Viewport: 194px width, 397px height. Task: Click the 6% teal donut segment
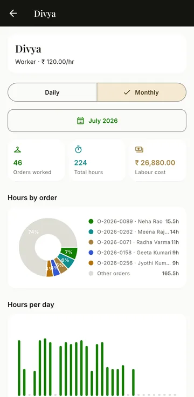(66, 261)
